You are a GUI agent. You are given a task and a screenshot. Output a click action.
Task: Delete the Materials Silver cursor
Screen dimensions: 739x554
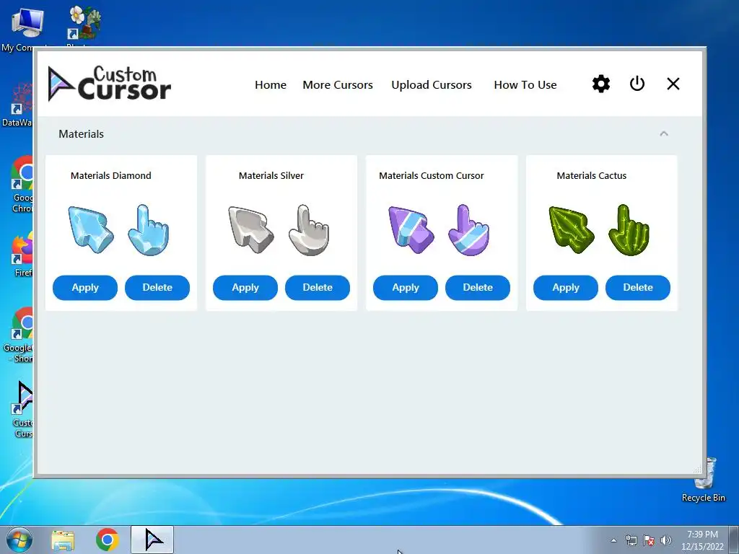318,287
